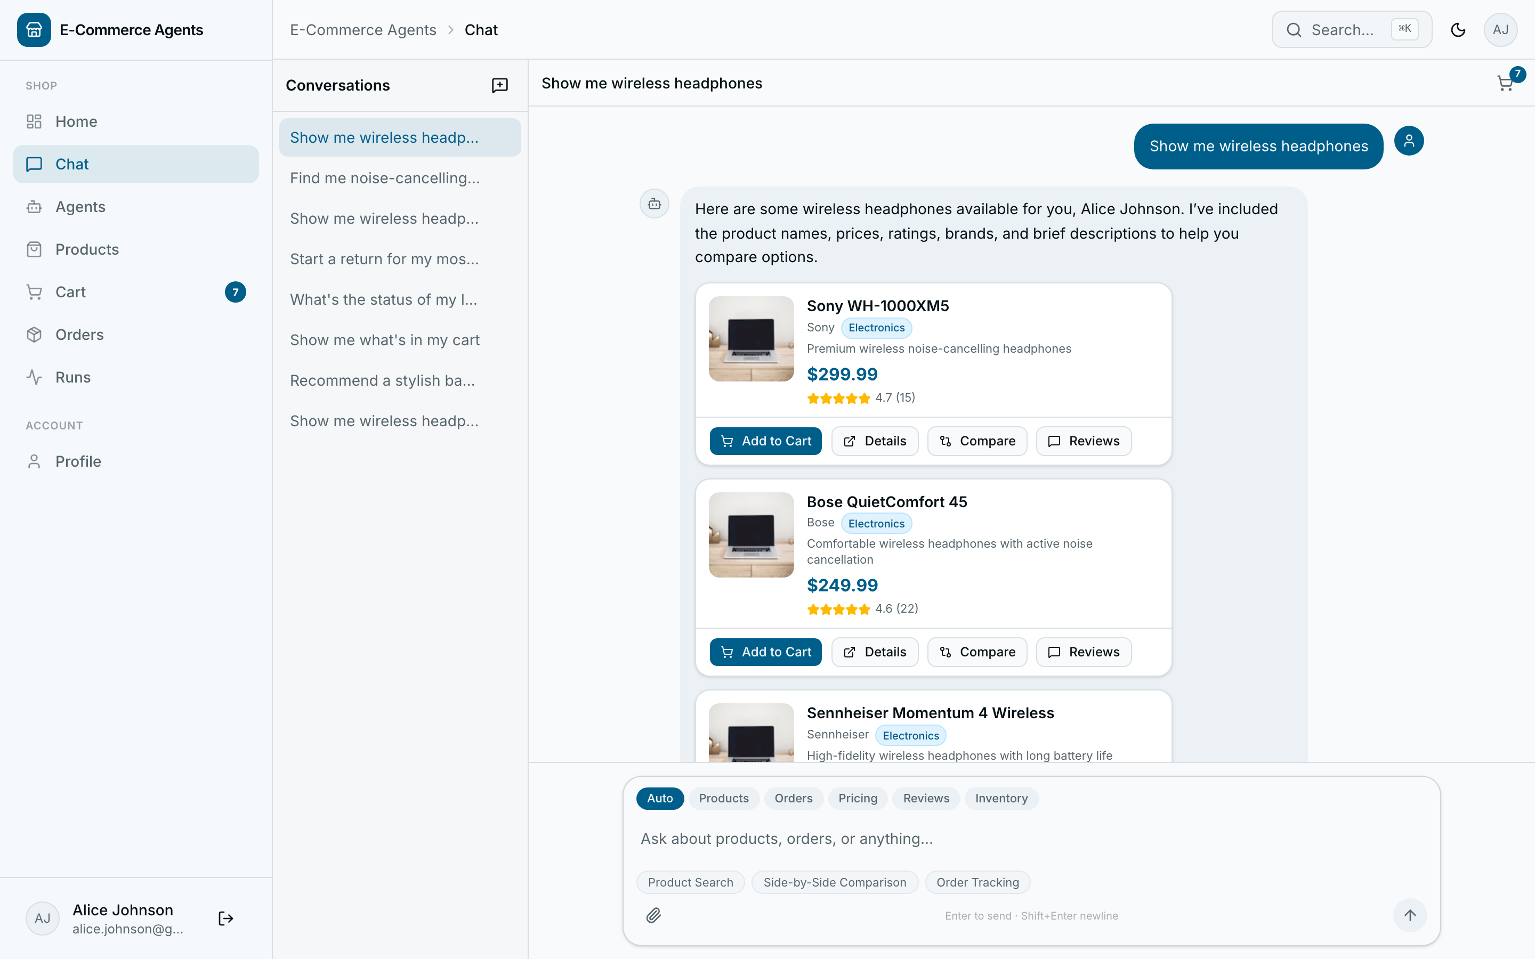Start a new conversation with the plus icon
Image resolution: width=1535 pixels, height=959 pixels.
click(x=500, y=85)
